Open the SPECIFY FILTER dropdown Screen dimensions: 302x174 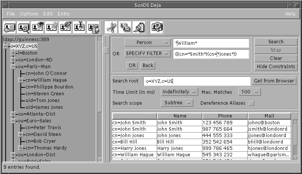point(148,53)
